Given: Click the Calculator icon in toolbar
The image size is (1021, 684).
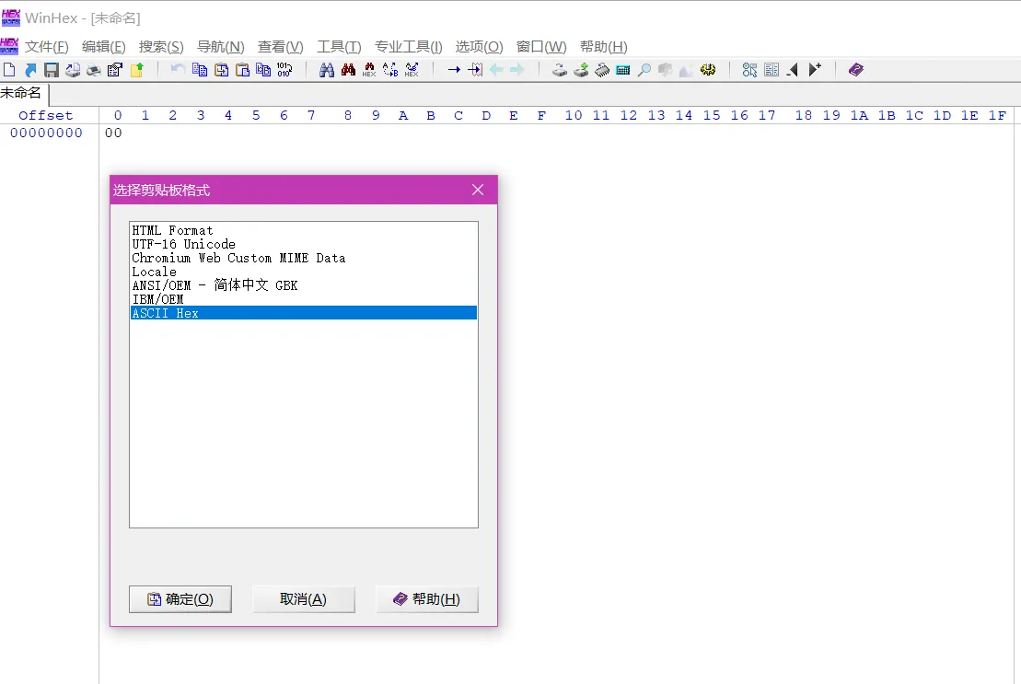Looking at the screenshot, I should [623, 70].
